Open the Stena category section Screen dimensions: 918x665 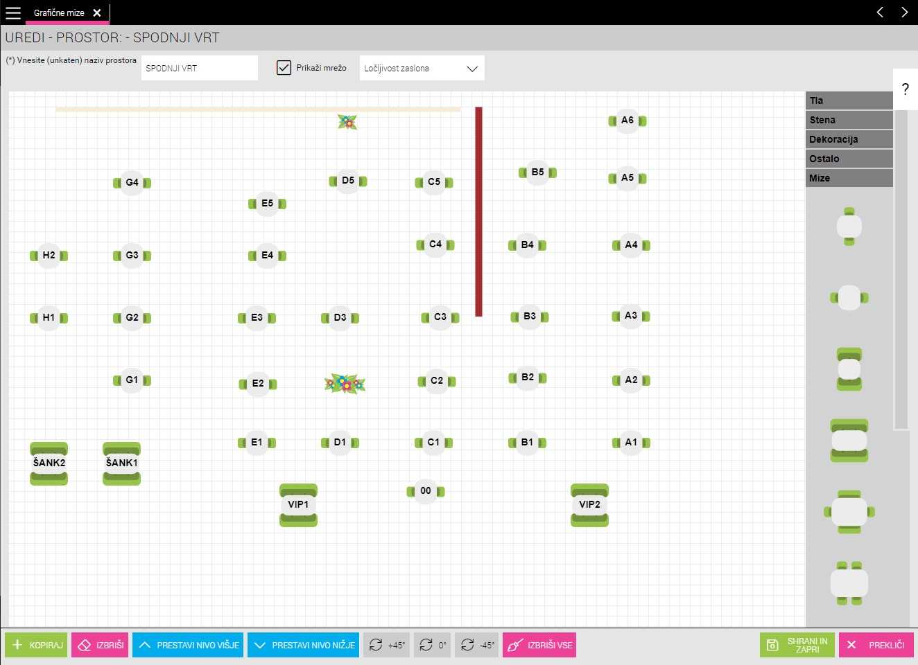849,120
